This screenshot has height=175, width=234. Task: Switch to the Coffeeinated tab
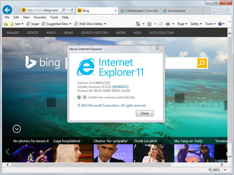[x=140, y=10]
